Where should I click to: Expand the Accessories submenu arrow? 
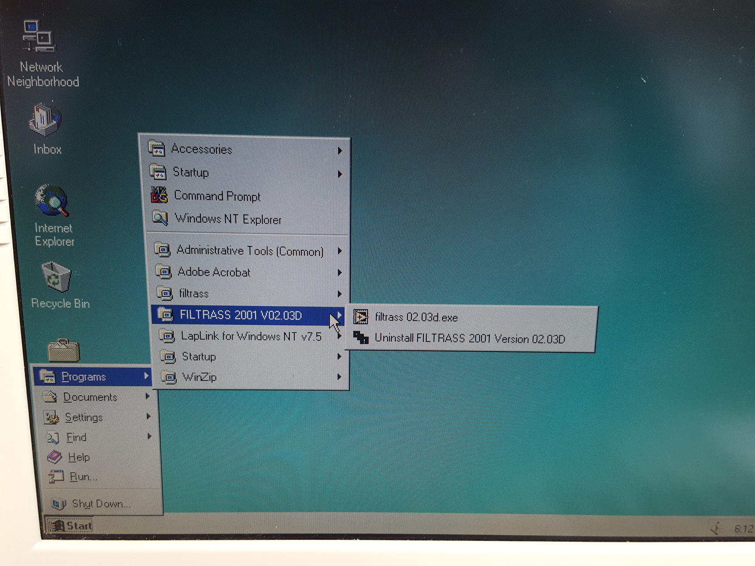[339, 151]
